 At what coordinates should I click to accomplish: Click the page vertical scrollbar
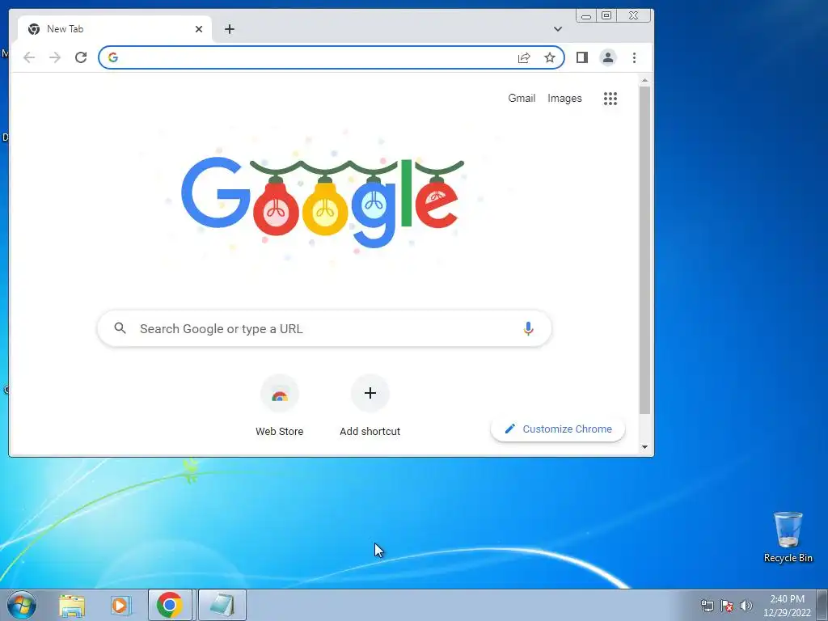click(x=644, y=250)
